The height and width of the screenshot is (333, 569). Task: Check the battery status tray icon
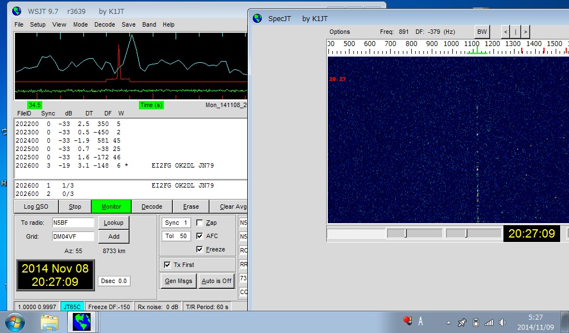(476, 322)
